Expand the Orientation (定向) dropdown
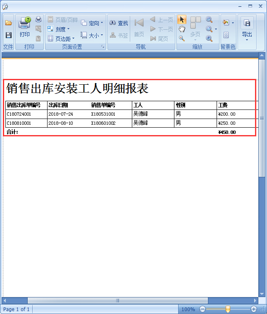The height and width of the screenshot is (314, 267). coord(92,23)
